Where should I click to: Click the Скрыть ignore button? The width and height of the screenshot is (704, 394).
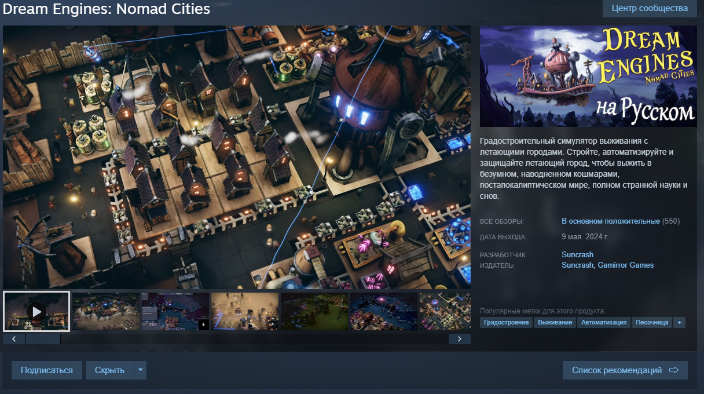click(109, 370)
